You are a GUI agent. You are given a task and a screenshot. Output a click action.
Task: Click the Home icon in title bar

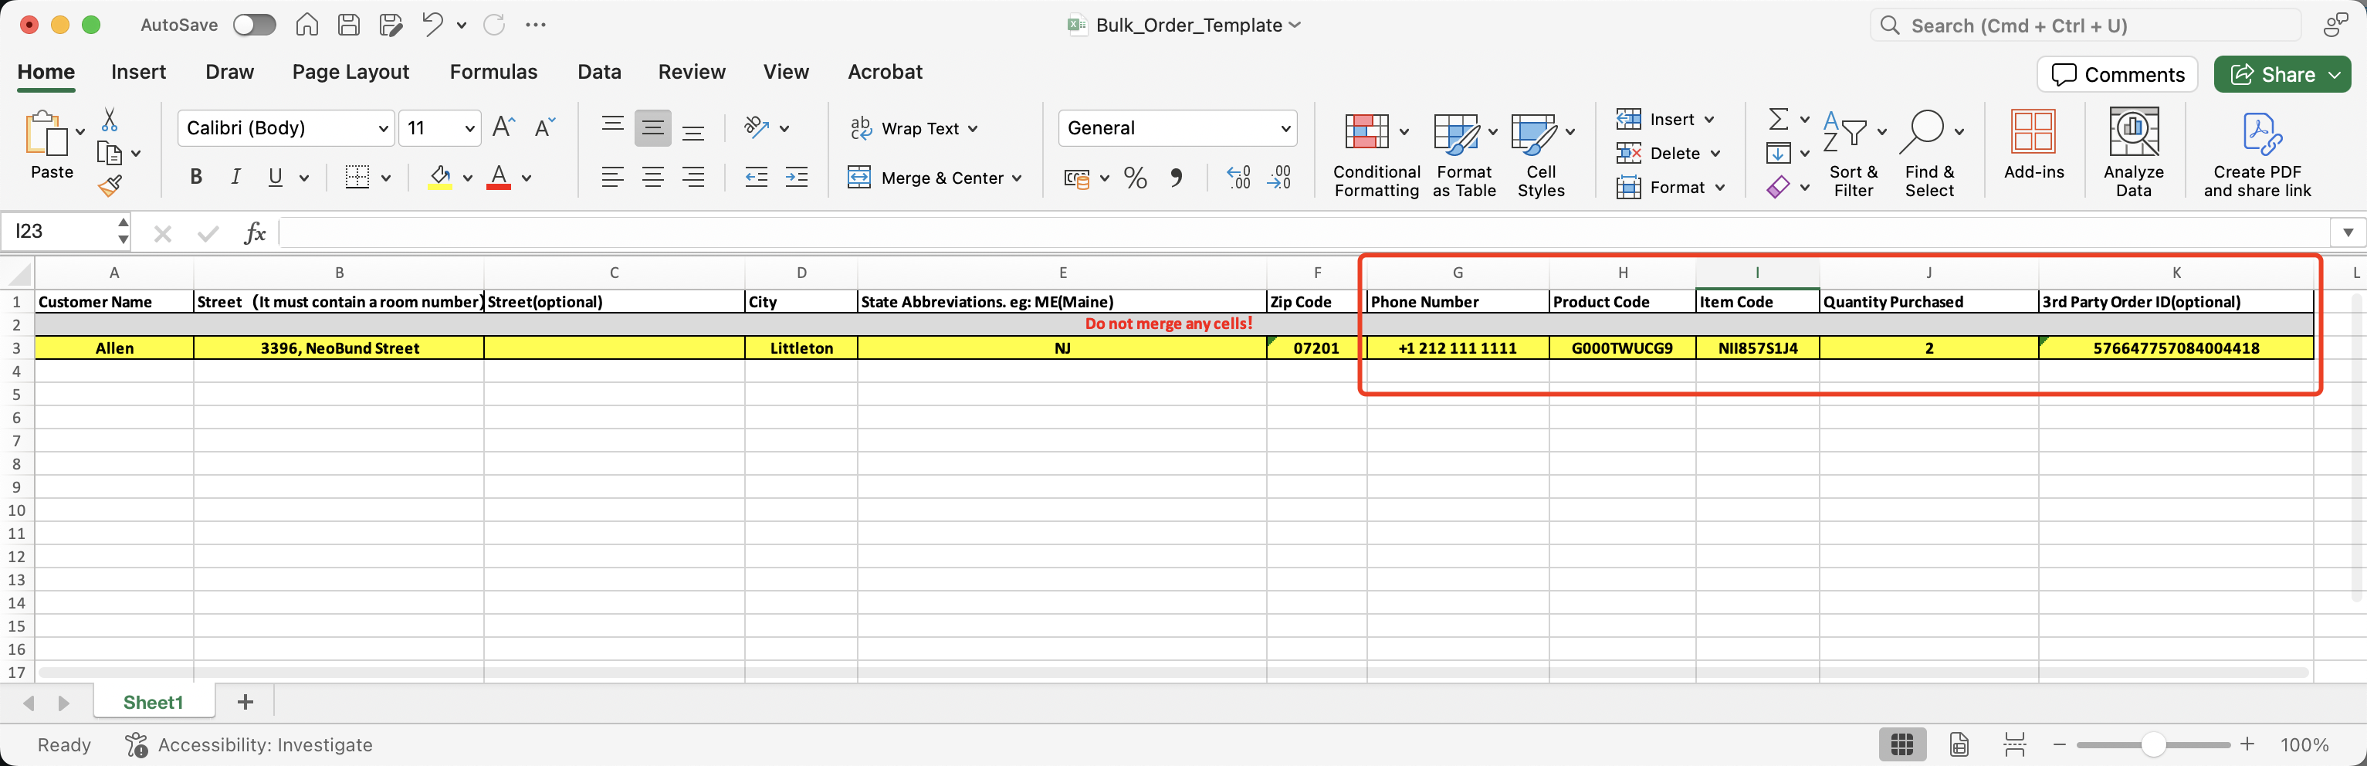307,25
